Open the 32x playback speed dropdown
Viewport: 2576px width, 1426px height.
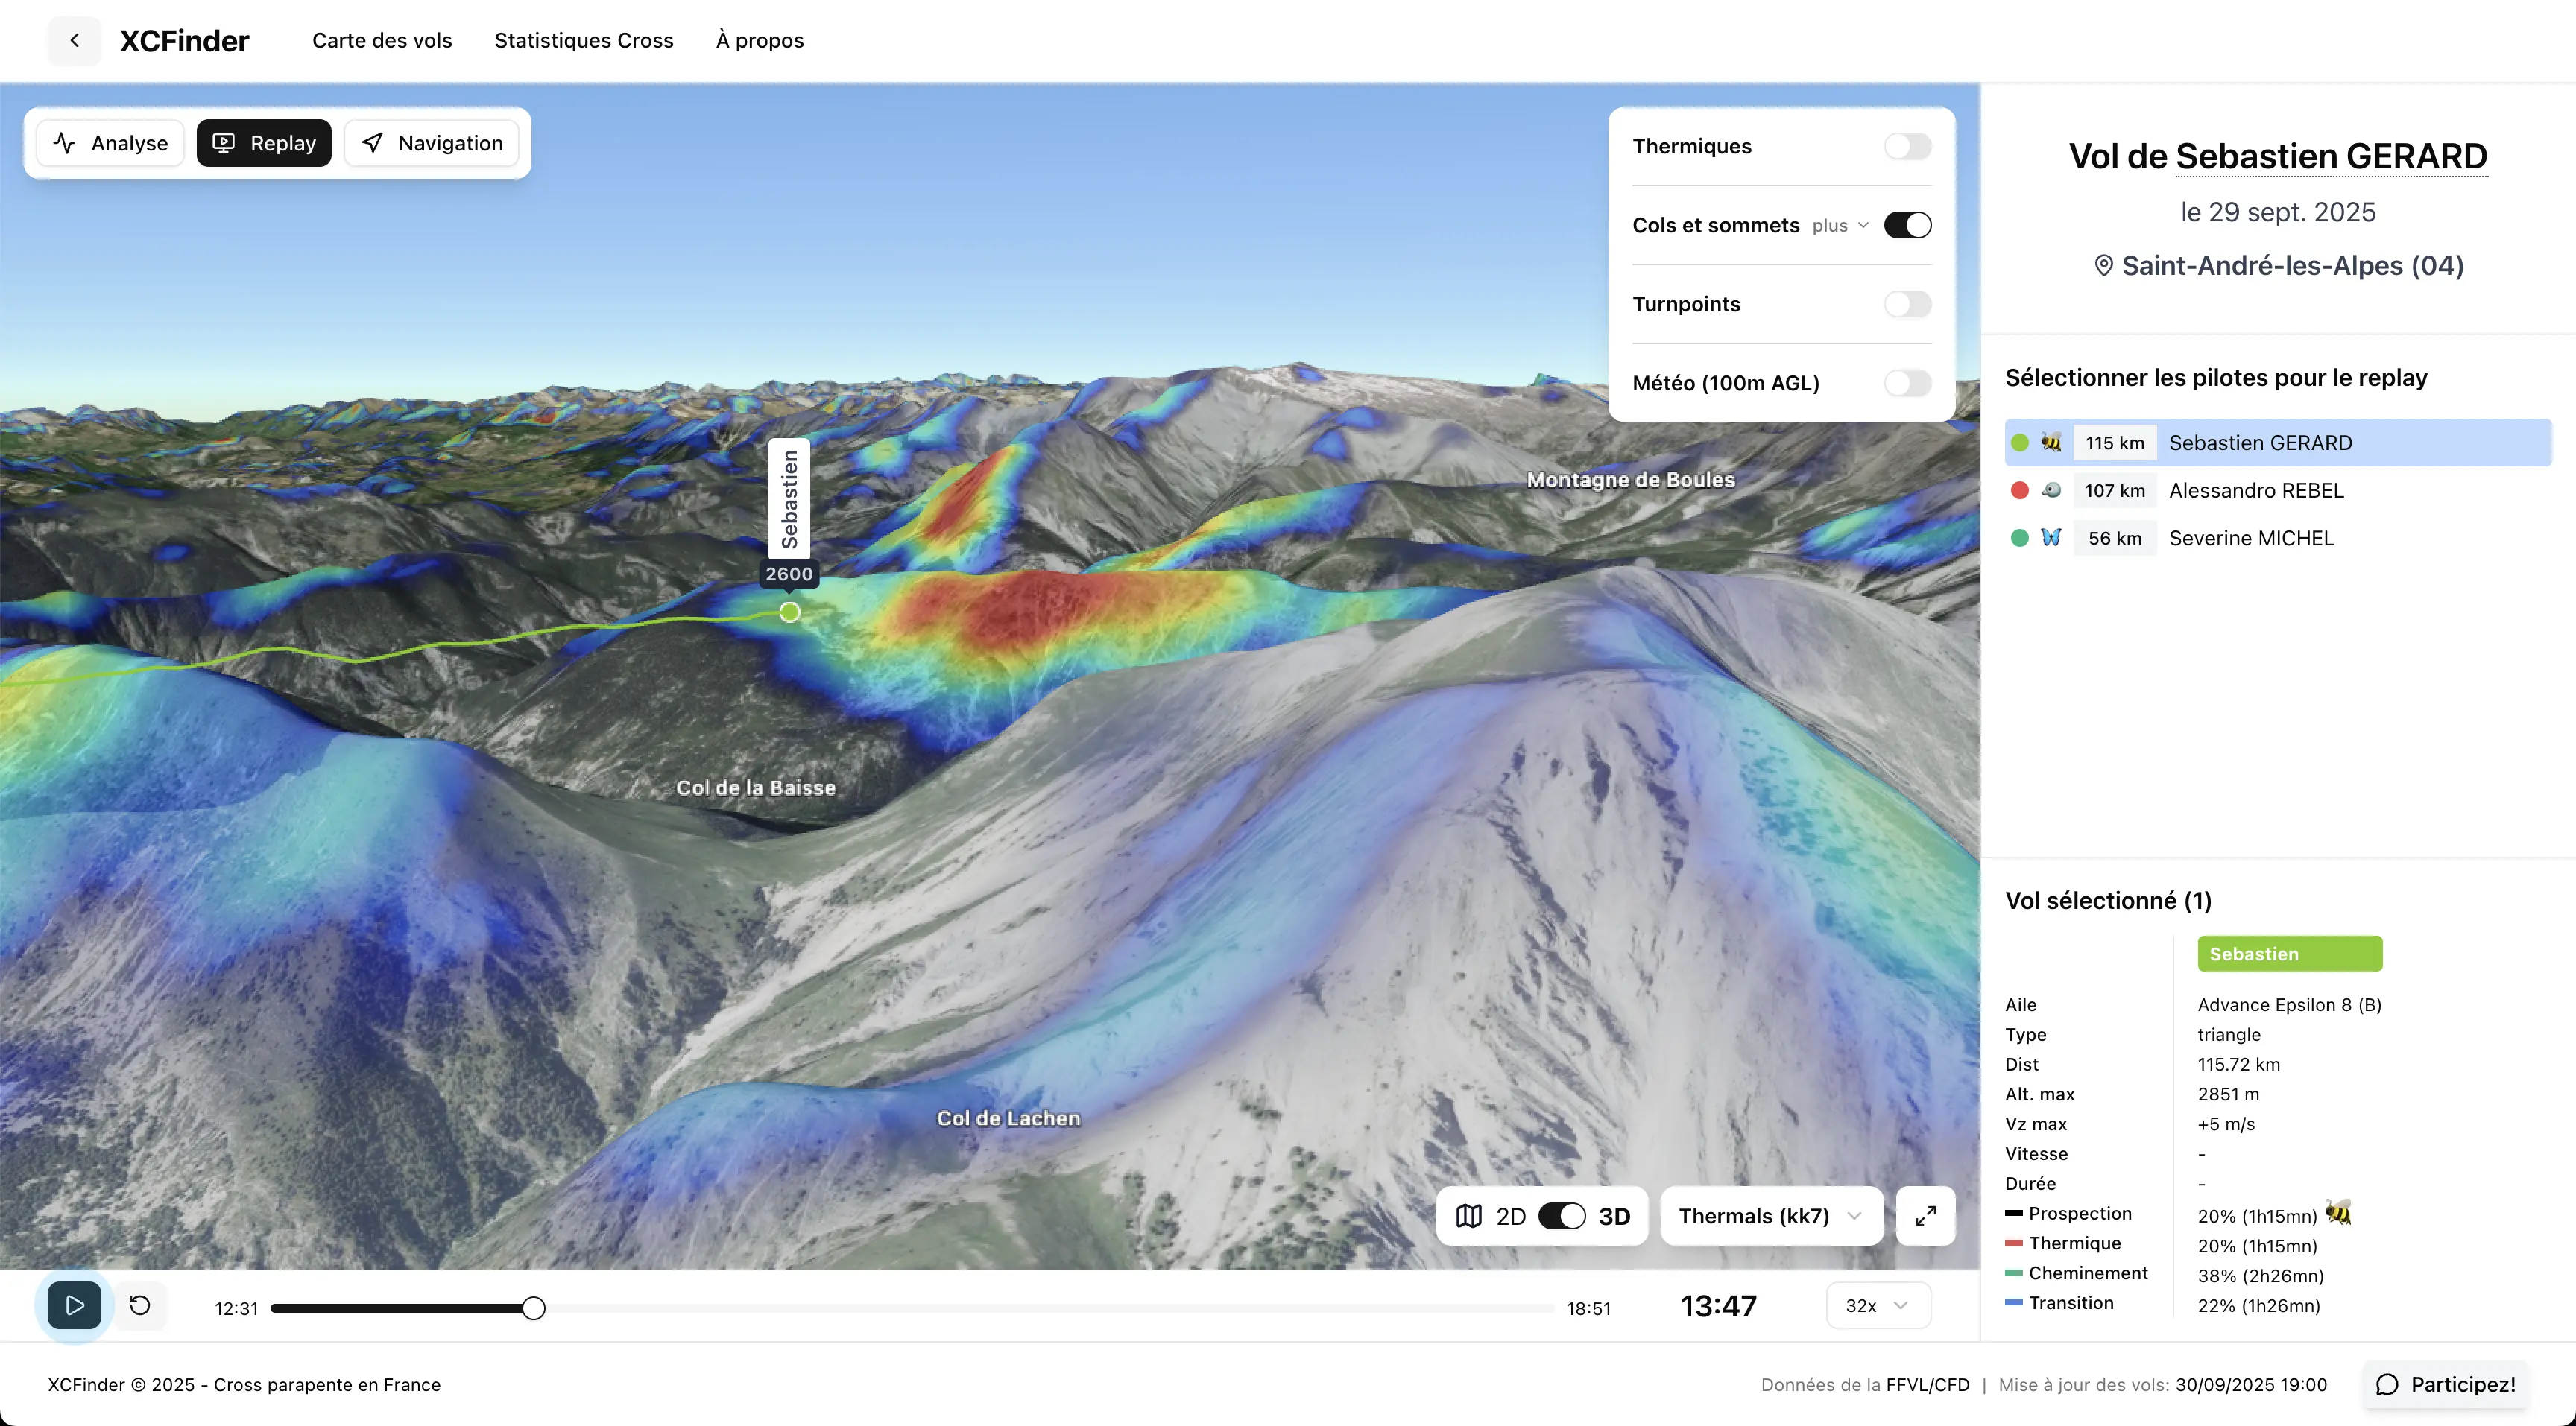click(1877, 1306)
